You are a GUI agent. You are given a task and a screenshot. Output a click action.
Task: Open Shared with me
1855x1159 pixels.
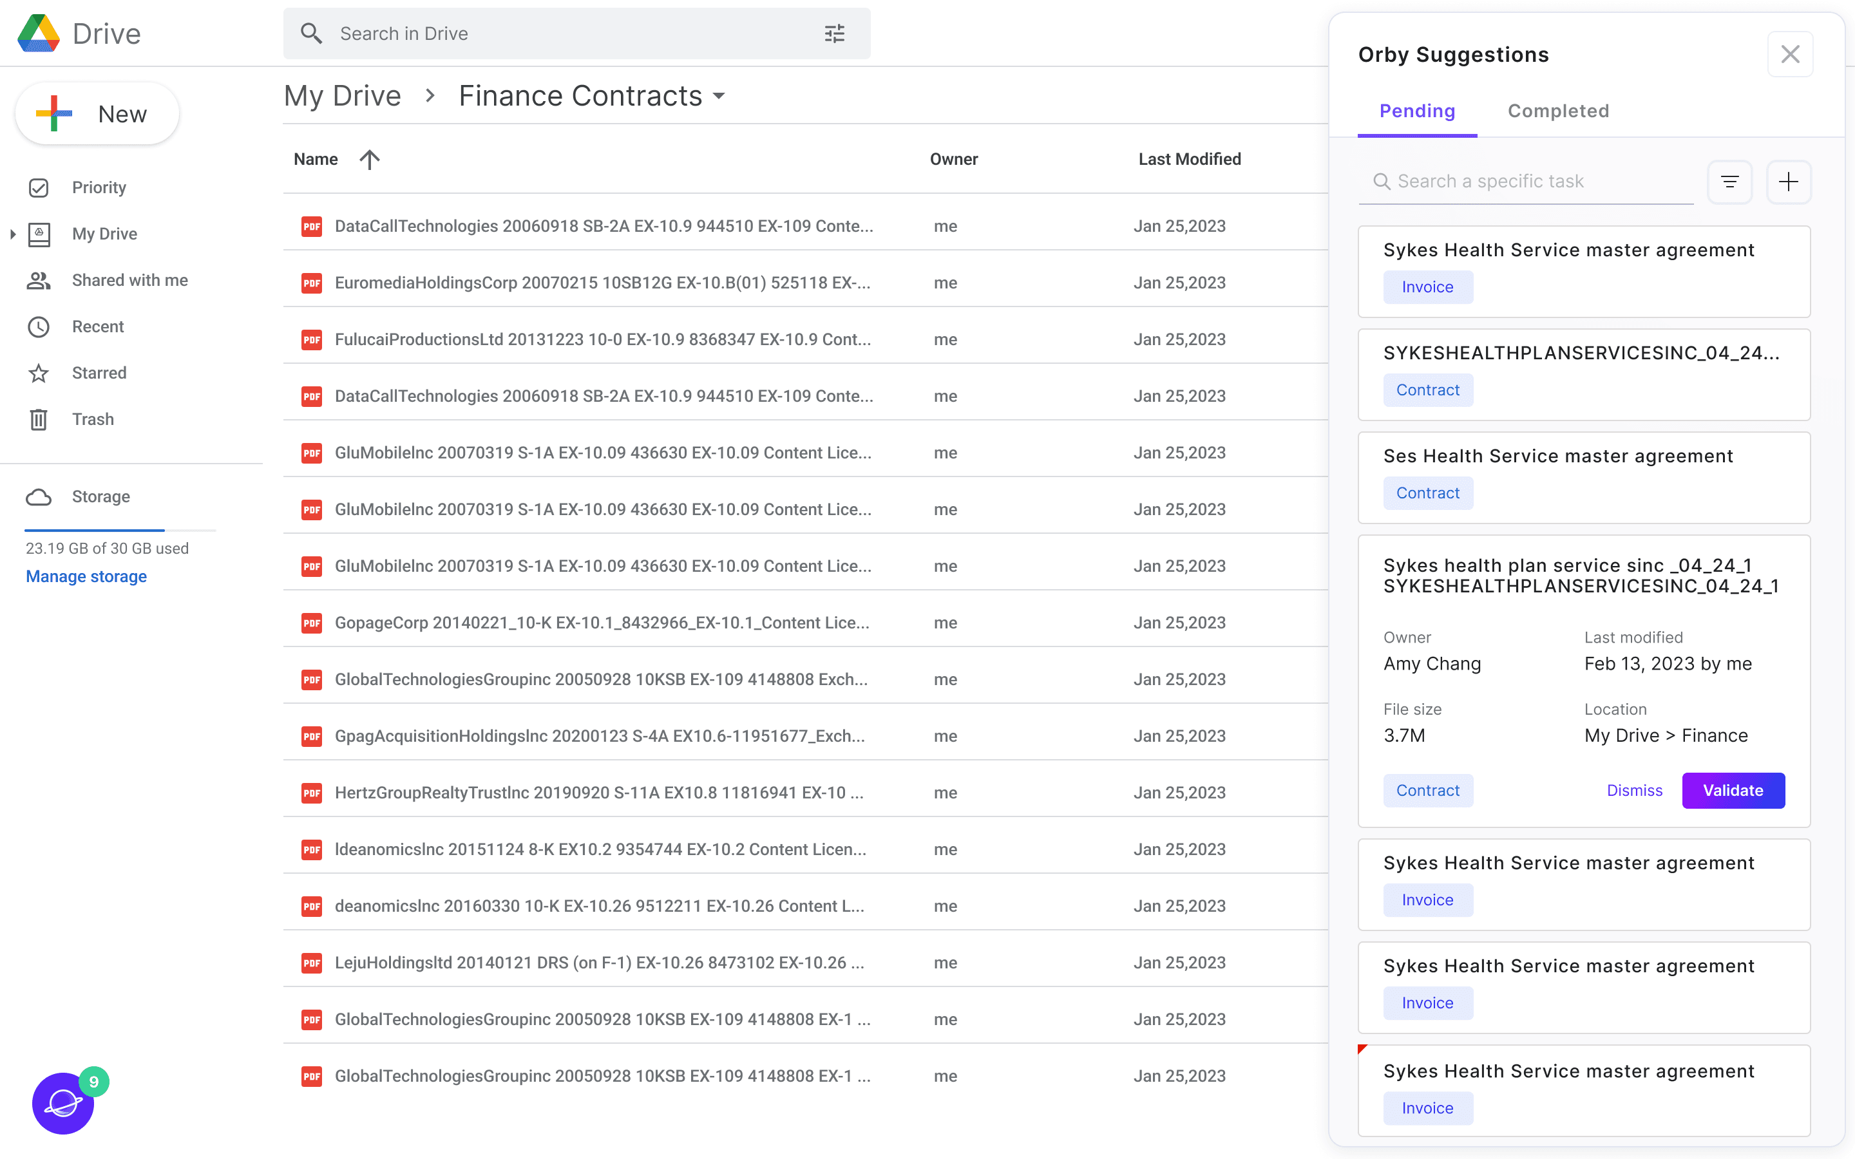(x=129, y=281)
